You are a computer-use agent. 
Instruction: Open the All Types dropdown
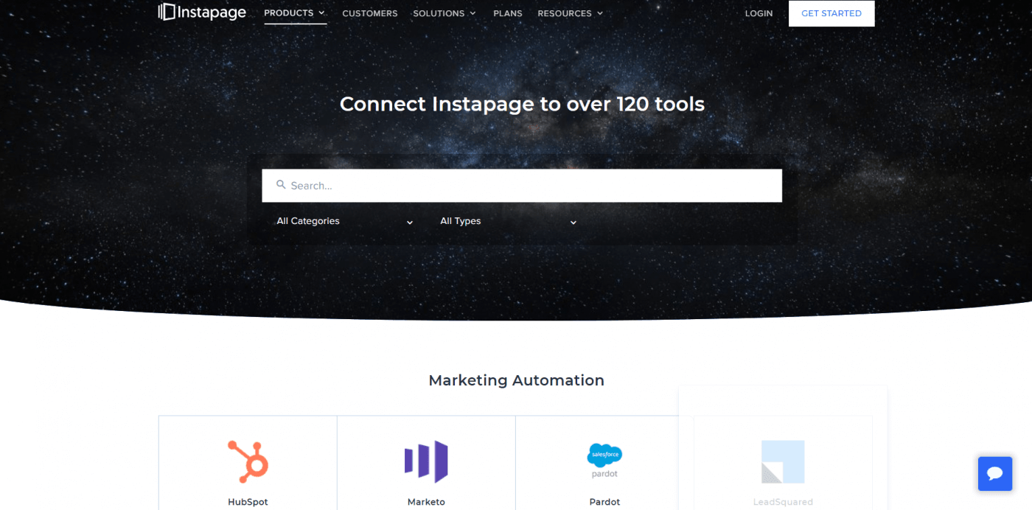[x=509, y=221]
